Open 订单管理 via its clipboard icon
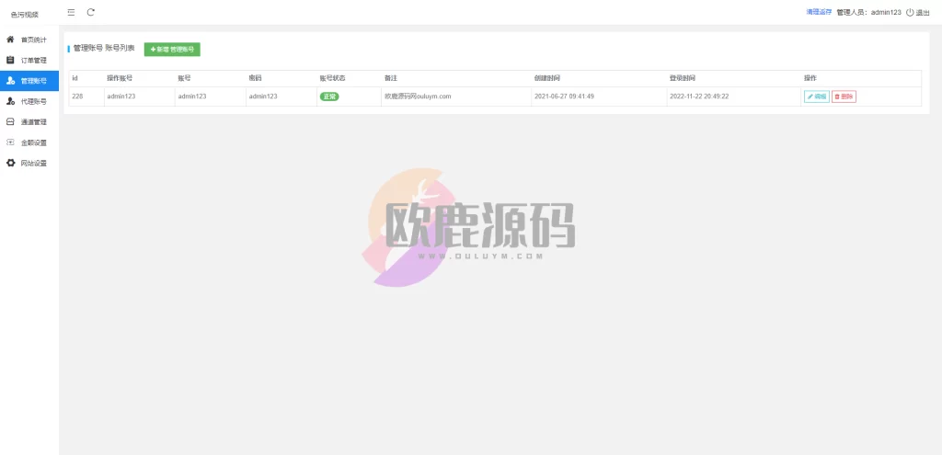The image size is (942, 455). pos(10,60)
